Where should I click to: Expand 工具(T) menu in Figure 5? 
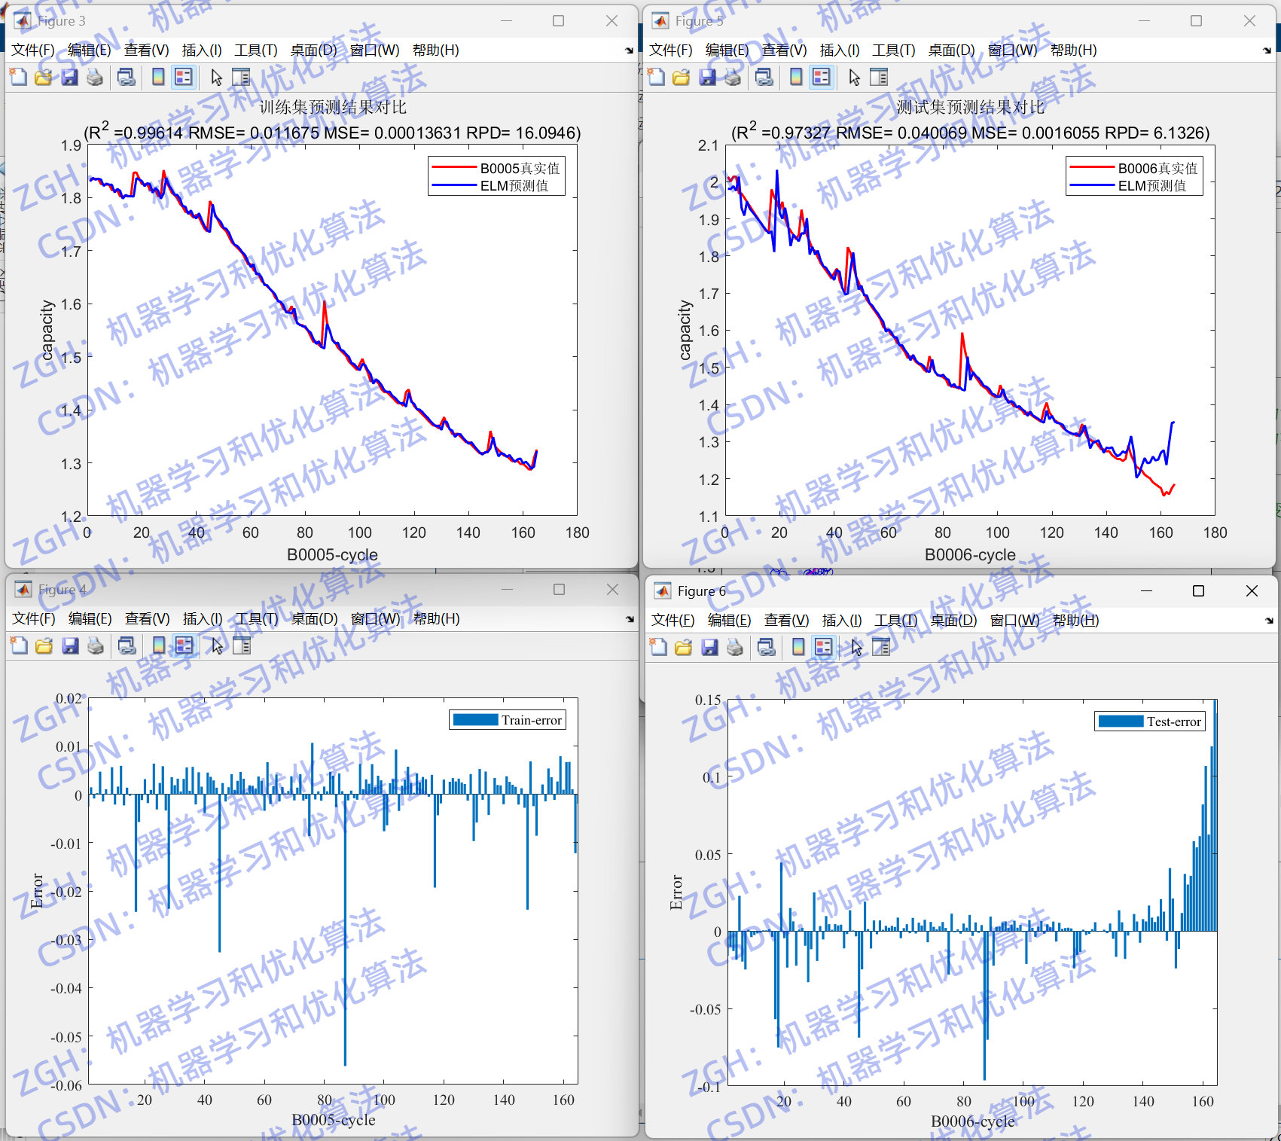coord(894,50)
